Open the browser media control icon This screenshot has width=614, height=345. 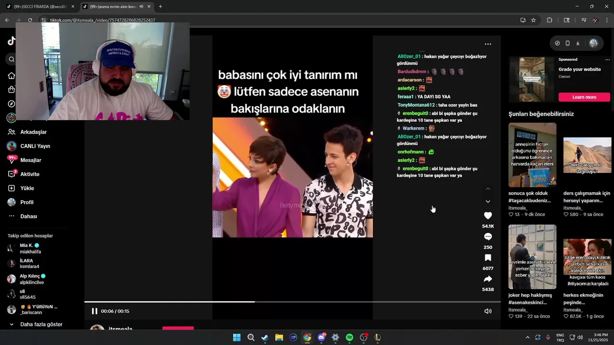tap(584, 20)
